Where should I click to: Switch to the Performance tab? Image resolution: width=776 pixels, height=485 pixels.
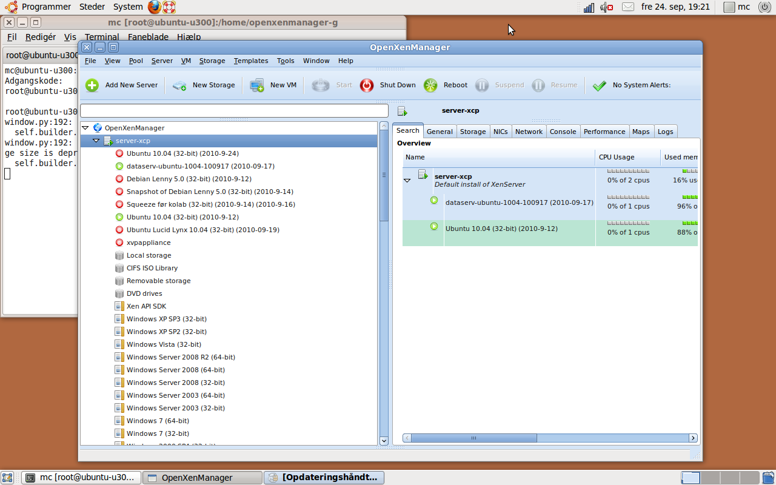tap(604, 132)
